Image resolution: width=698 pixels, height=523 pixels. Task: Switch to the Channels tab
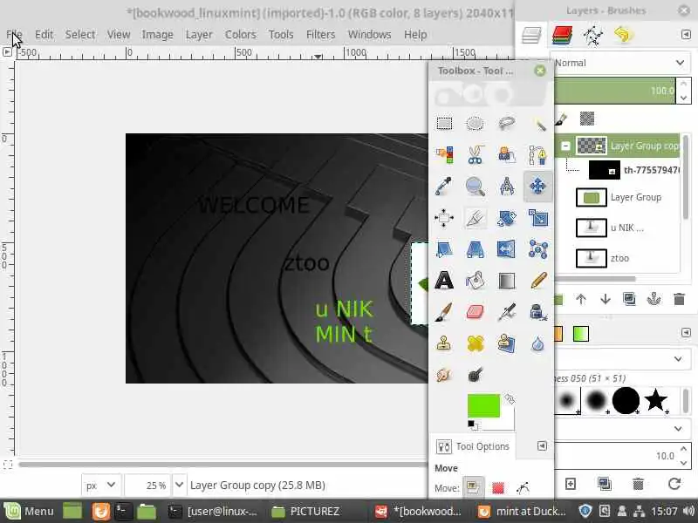click(562, 35)
